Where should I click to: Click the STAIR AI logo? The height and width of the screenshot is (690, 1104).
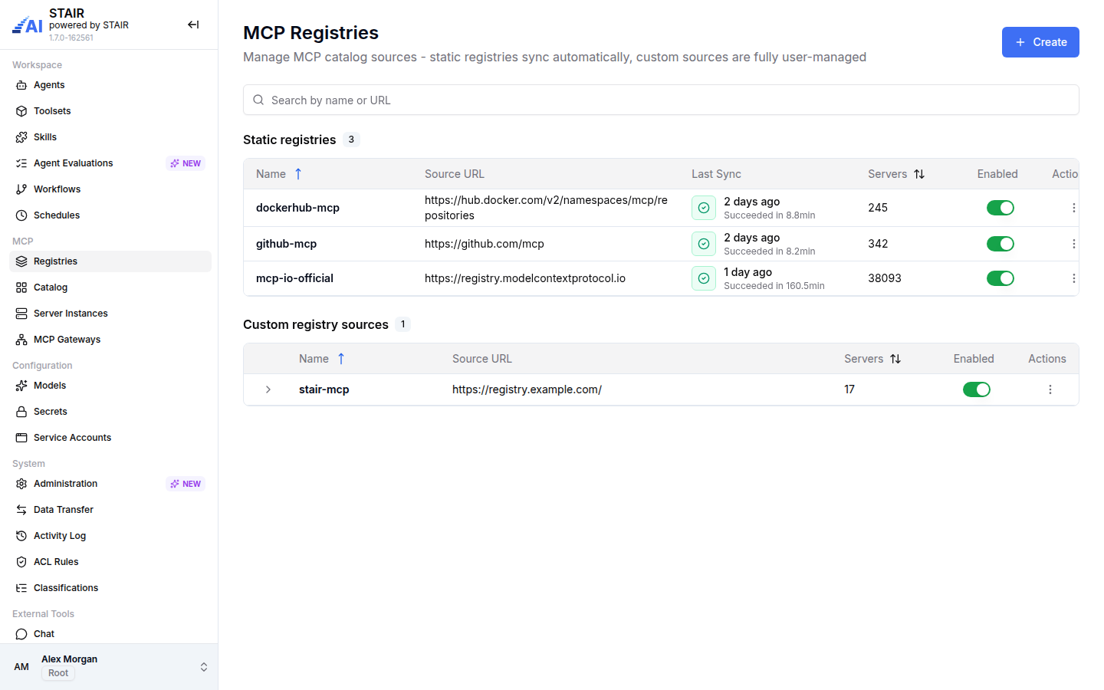(x=28, y=25)
